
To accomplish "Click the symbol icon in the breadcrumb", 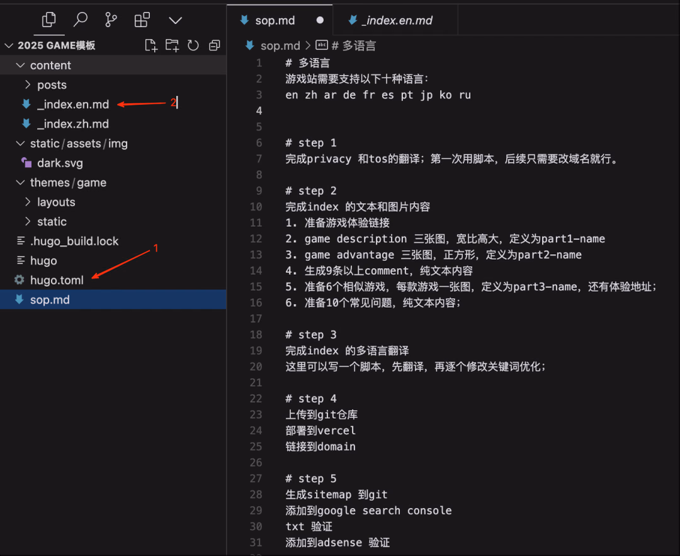I will [x=322, y=45].
